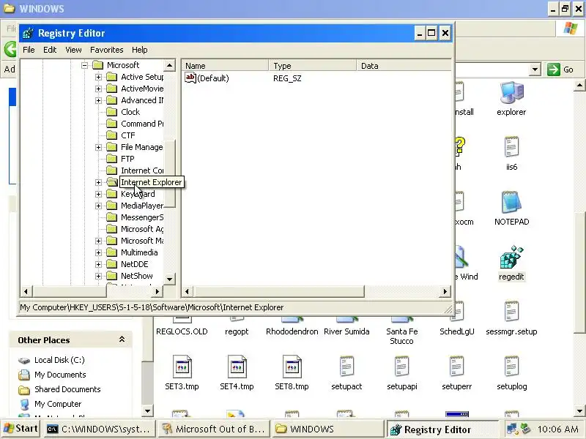Expand the Internet Explorer key
Image resolution: width=586 pixels, height=439 pixels.
click(x=98, y=182)
